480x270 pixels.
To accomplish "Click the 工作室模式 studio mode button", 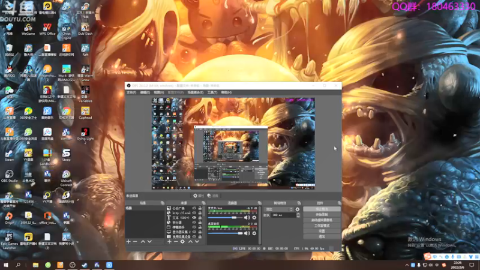I will pos(322,226).
